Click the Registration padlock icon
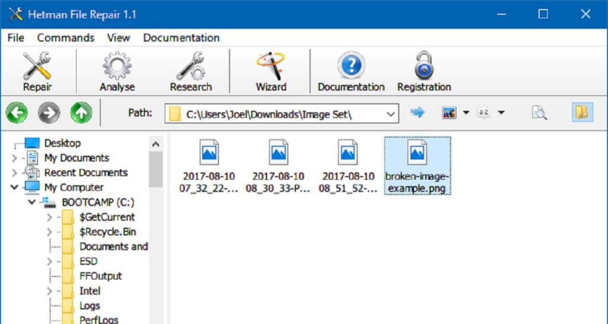608x324 pixels. tap(424, 71)
